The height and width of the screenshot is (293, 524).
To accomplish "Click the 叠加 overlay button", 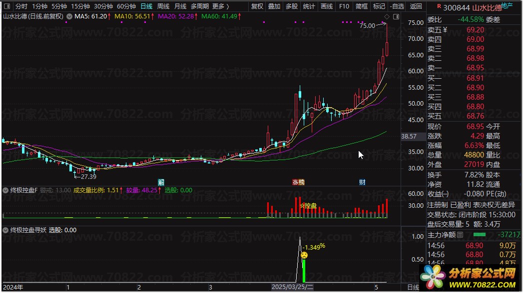I will click(274, 6).
